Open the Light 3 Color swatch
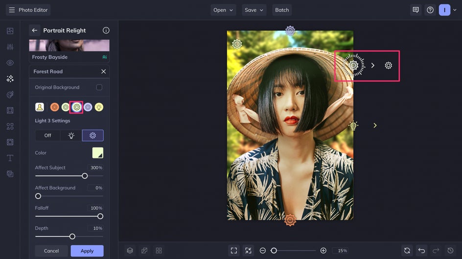This screenshot has width=462, height=259. (x=98, y=153)
